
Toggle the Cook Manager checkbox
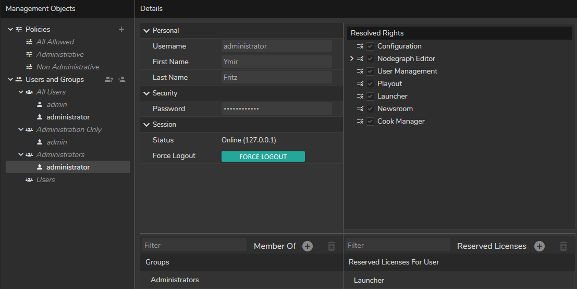tap(370, 122)
